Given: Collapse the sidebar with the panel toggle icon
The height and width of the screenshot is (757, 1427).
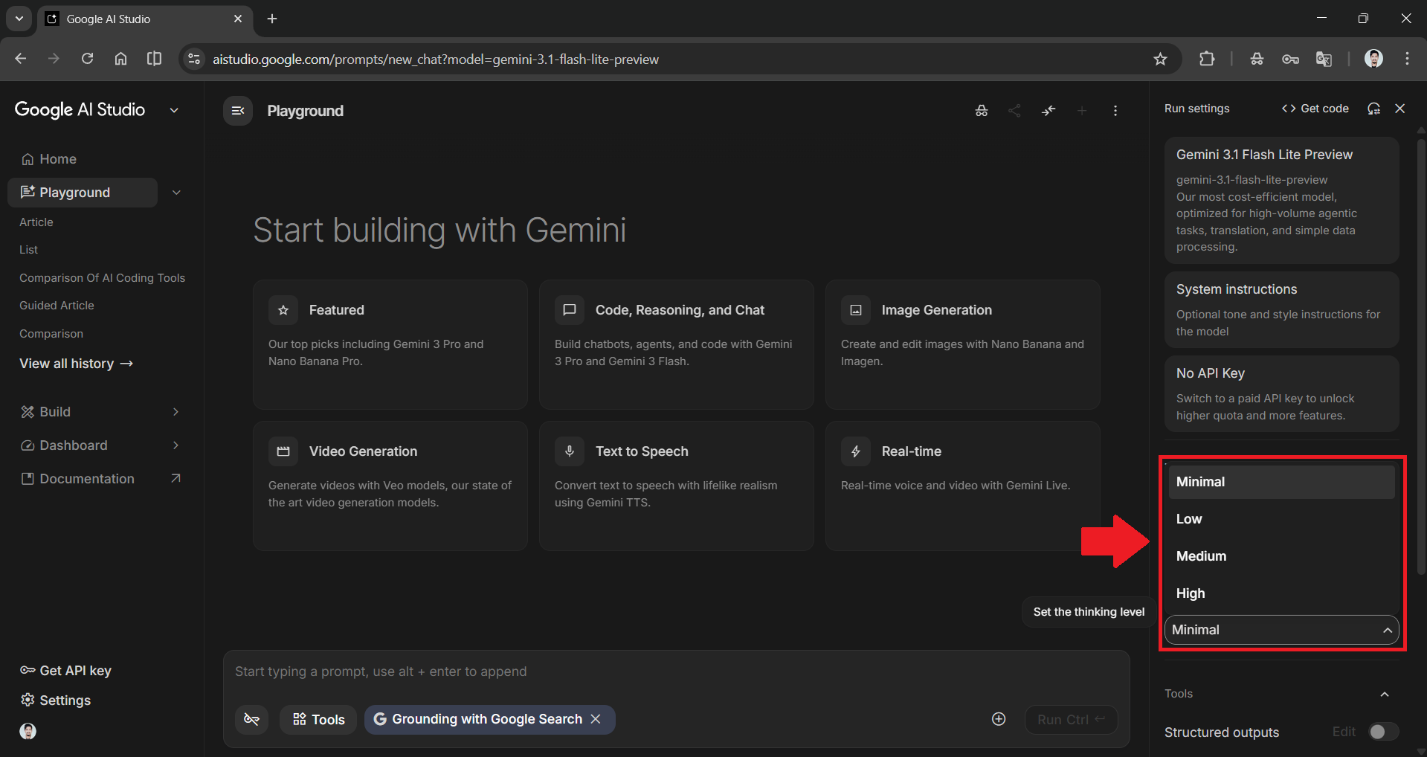Looking at the screenshot, I should tap(237, 110).
